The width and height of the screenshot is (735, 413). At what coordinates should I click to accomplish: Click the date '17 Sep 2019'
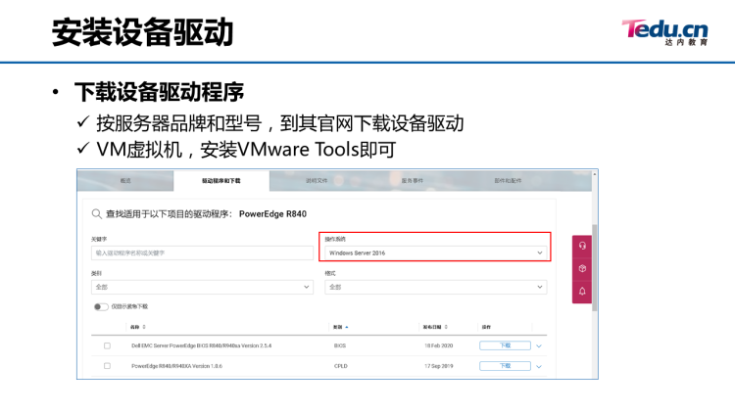point(439,366)
